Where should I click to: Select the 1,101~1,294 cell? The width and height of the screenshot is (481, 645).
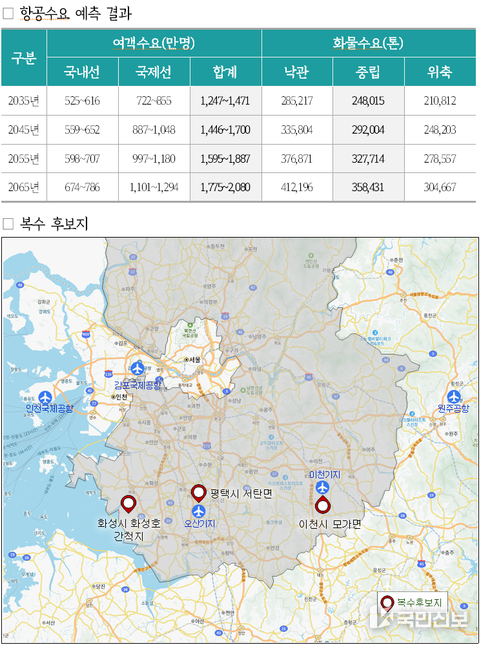click(154, 187)
